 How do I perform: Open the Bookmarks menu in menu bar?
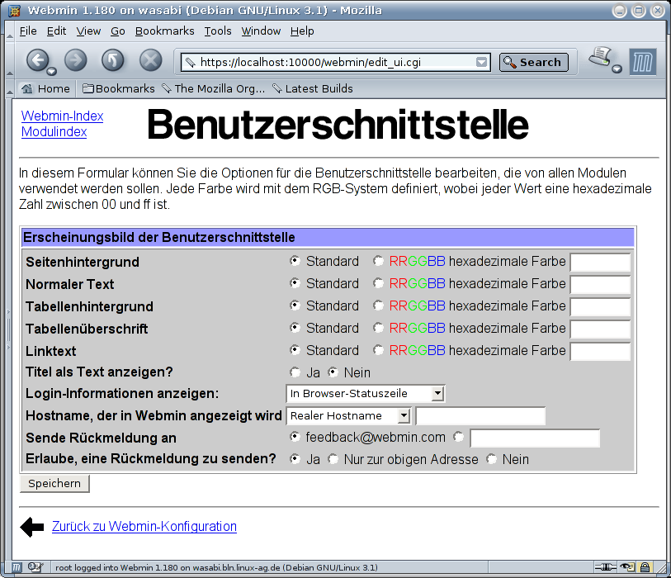click(x=164, y=31)
